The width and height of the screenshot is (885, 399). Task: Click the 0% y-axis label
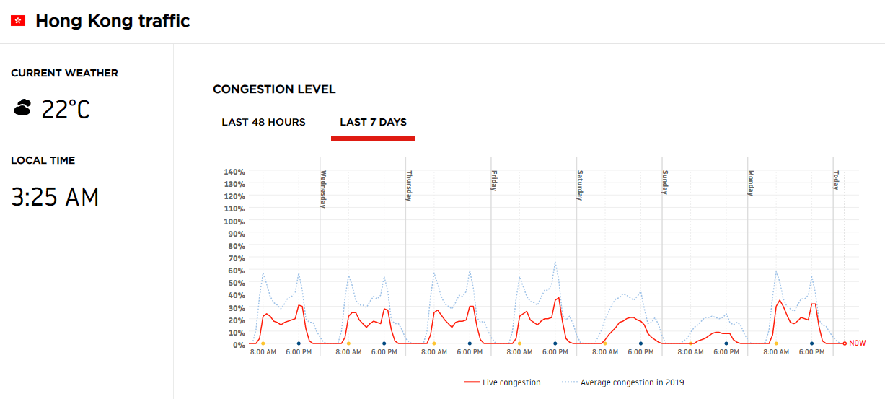[x=239, y=344]
